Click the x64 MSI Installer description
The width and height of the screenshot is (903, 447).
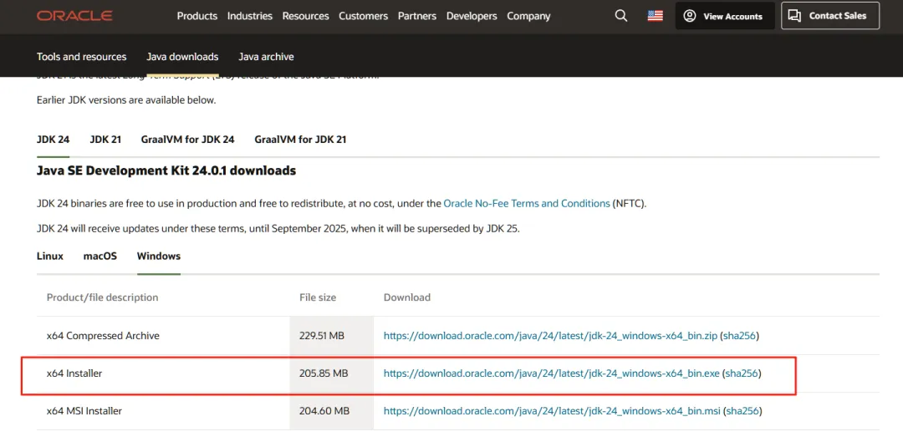(84, 411)
